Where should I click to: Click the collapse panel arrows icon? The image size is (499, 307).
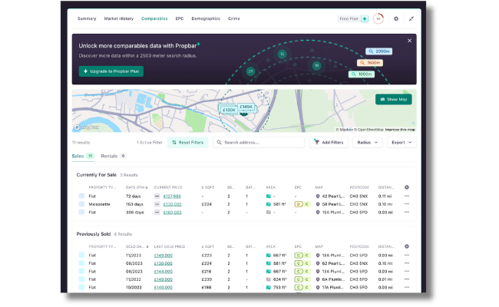coord(411,18)
